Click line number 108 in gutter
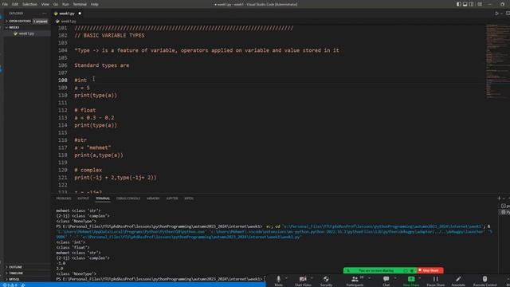Image resolution: width=510 pixels, height=287 pixels. point(63,80)
